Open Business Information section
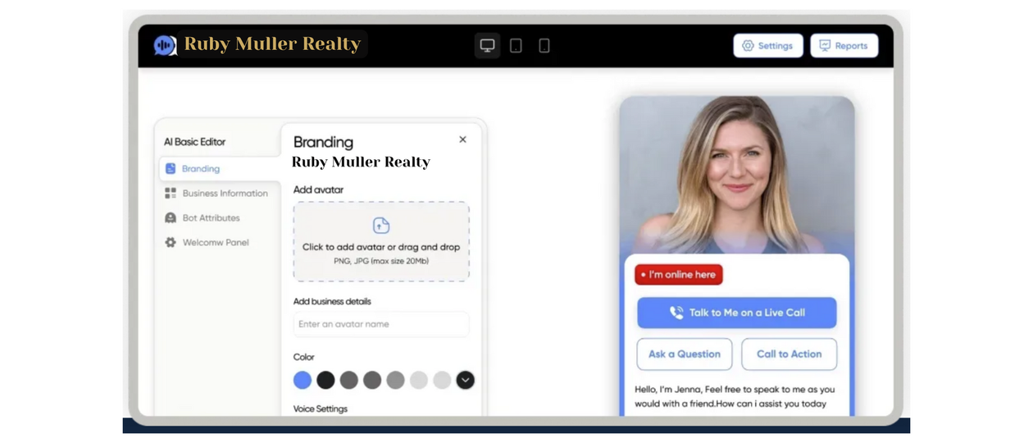Viewport: 1033px width, 443px height. [x=216, y=194]
